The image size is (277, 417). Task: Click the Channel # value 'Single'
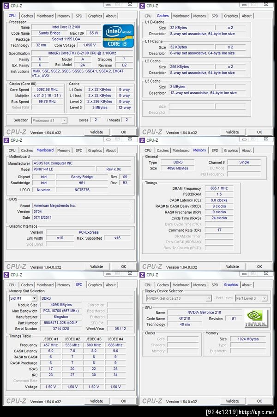[x=244, y=162]
